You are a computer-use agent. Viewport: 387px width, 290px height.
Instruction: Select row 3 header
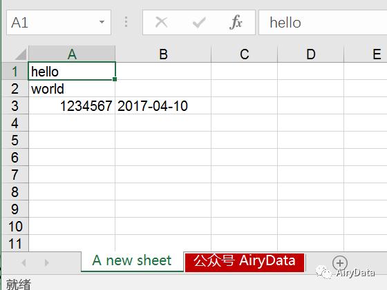15,106
